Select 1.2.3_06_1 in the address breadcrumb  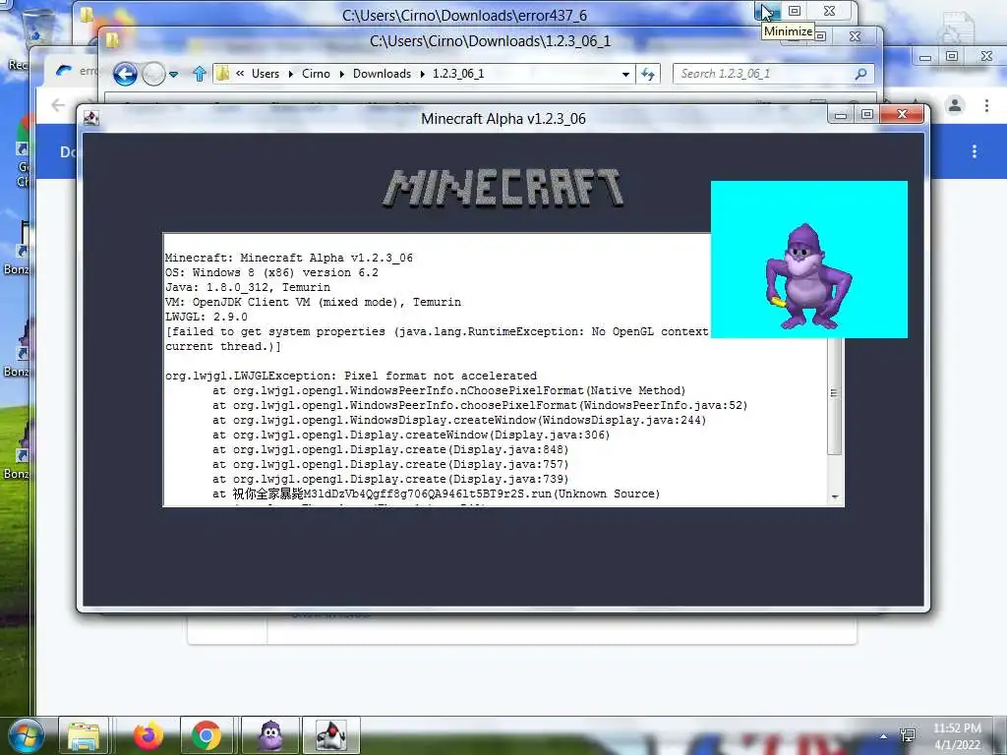pos(458,74)
